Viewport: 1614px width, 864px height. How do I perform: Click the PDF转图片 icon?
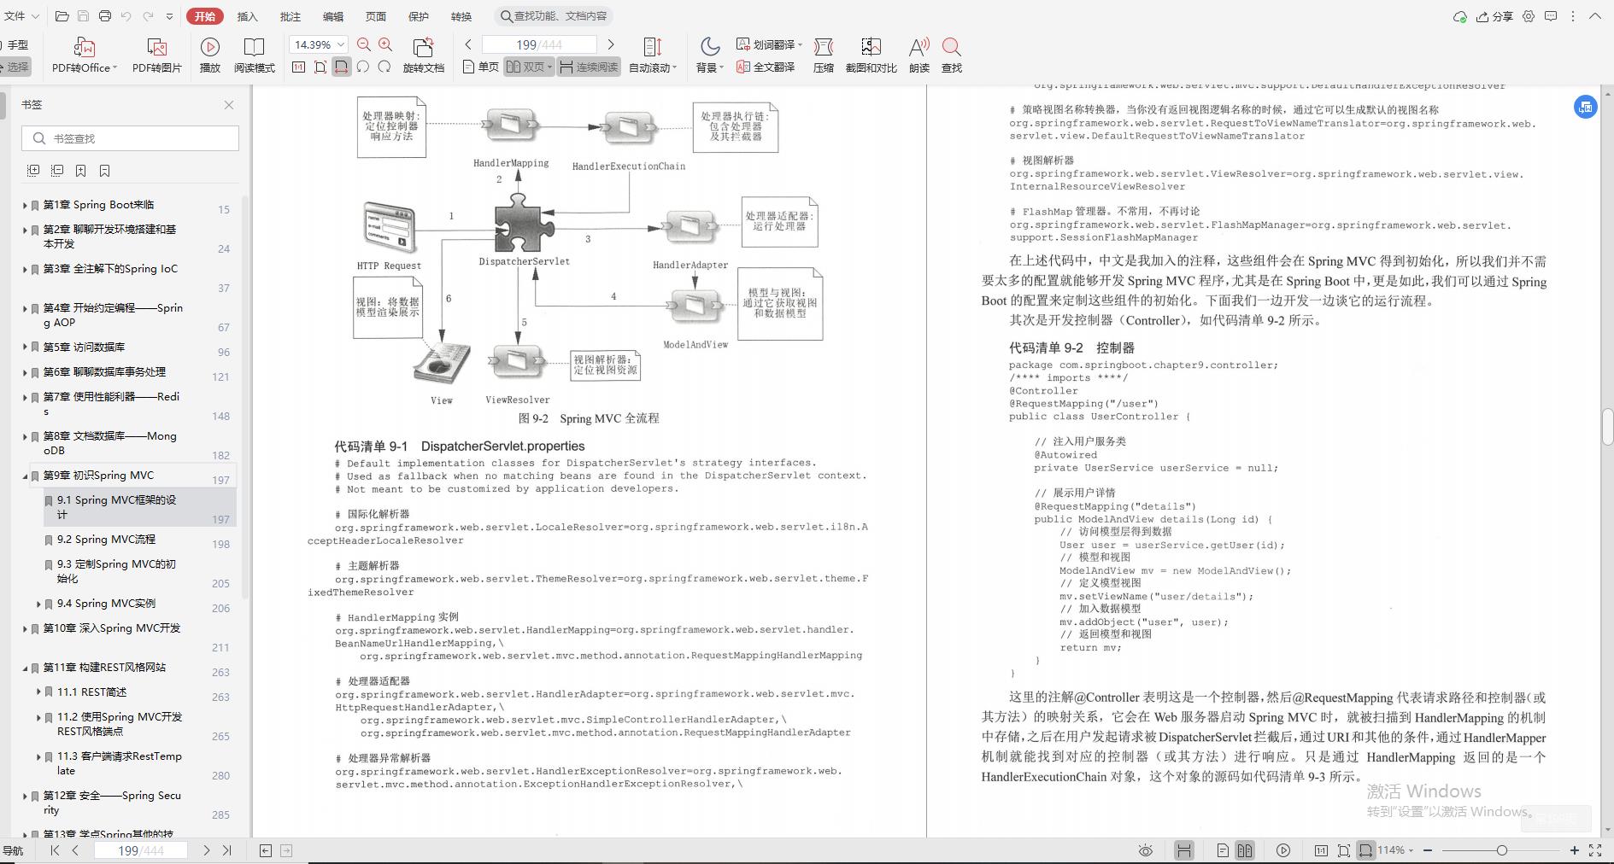[157, 47]
